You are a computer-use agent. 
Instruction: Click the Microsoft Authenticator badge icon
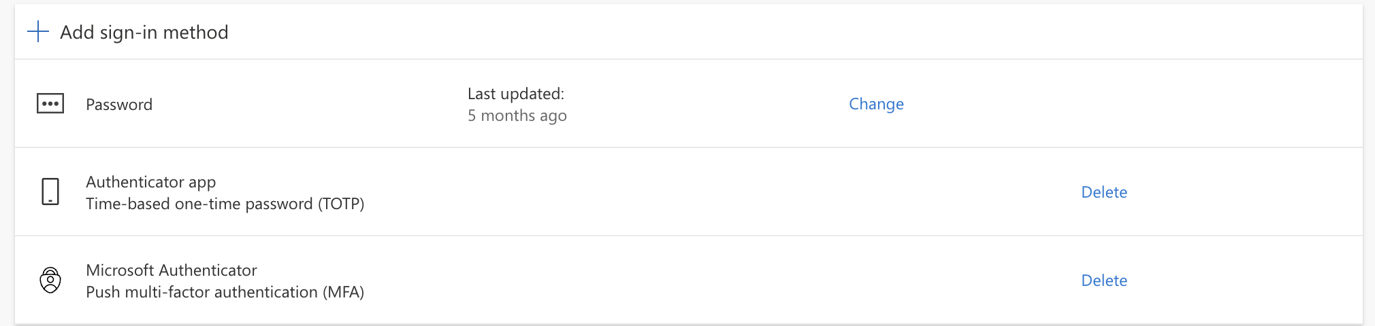coord(50,280)
